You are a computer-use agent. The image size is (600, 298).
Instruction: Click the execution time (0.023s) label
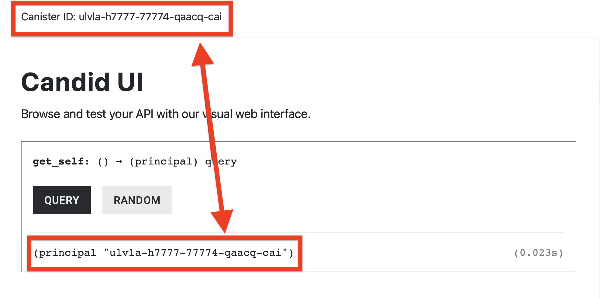click(x=538, y=252)
